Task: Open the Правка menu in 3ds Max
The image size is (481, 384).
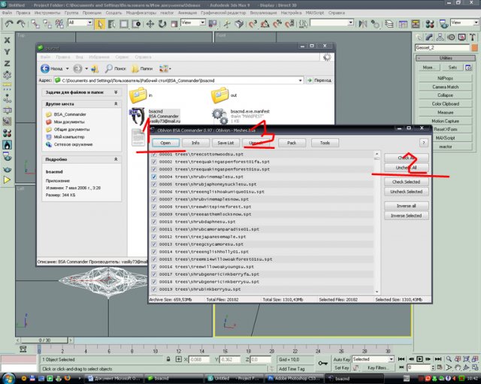Action: (23, 13)
